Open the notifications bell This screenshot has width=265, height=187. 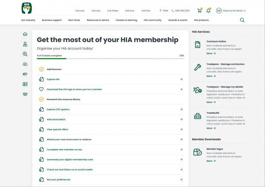coord(208,11)
